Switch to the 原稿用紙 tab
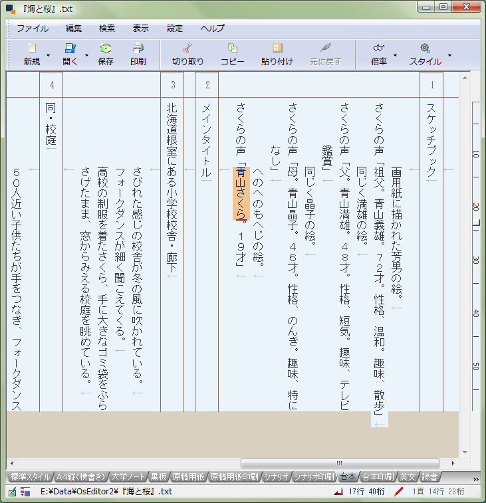Screen dimensions: 486x503 188,477
